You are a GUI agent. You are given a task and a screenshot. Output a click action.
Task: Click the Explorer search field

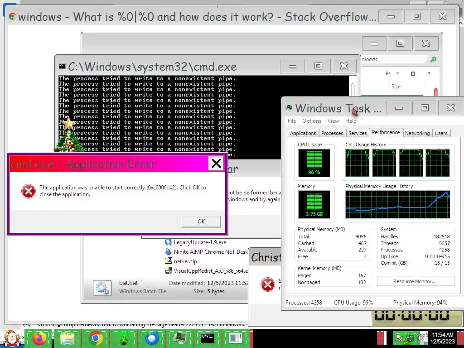pyautogui.click(x=394, y=59)
